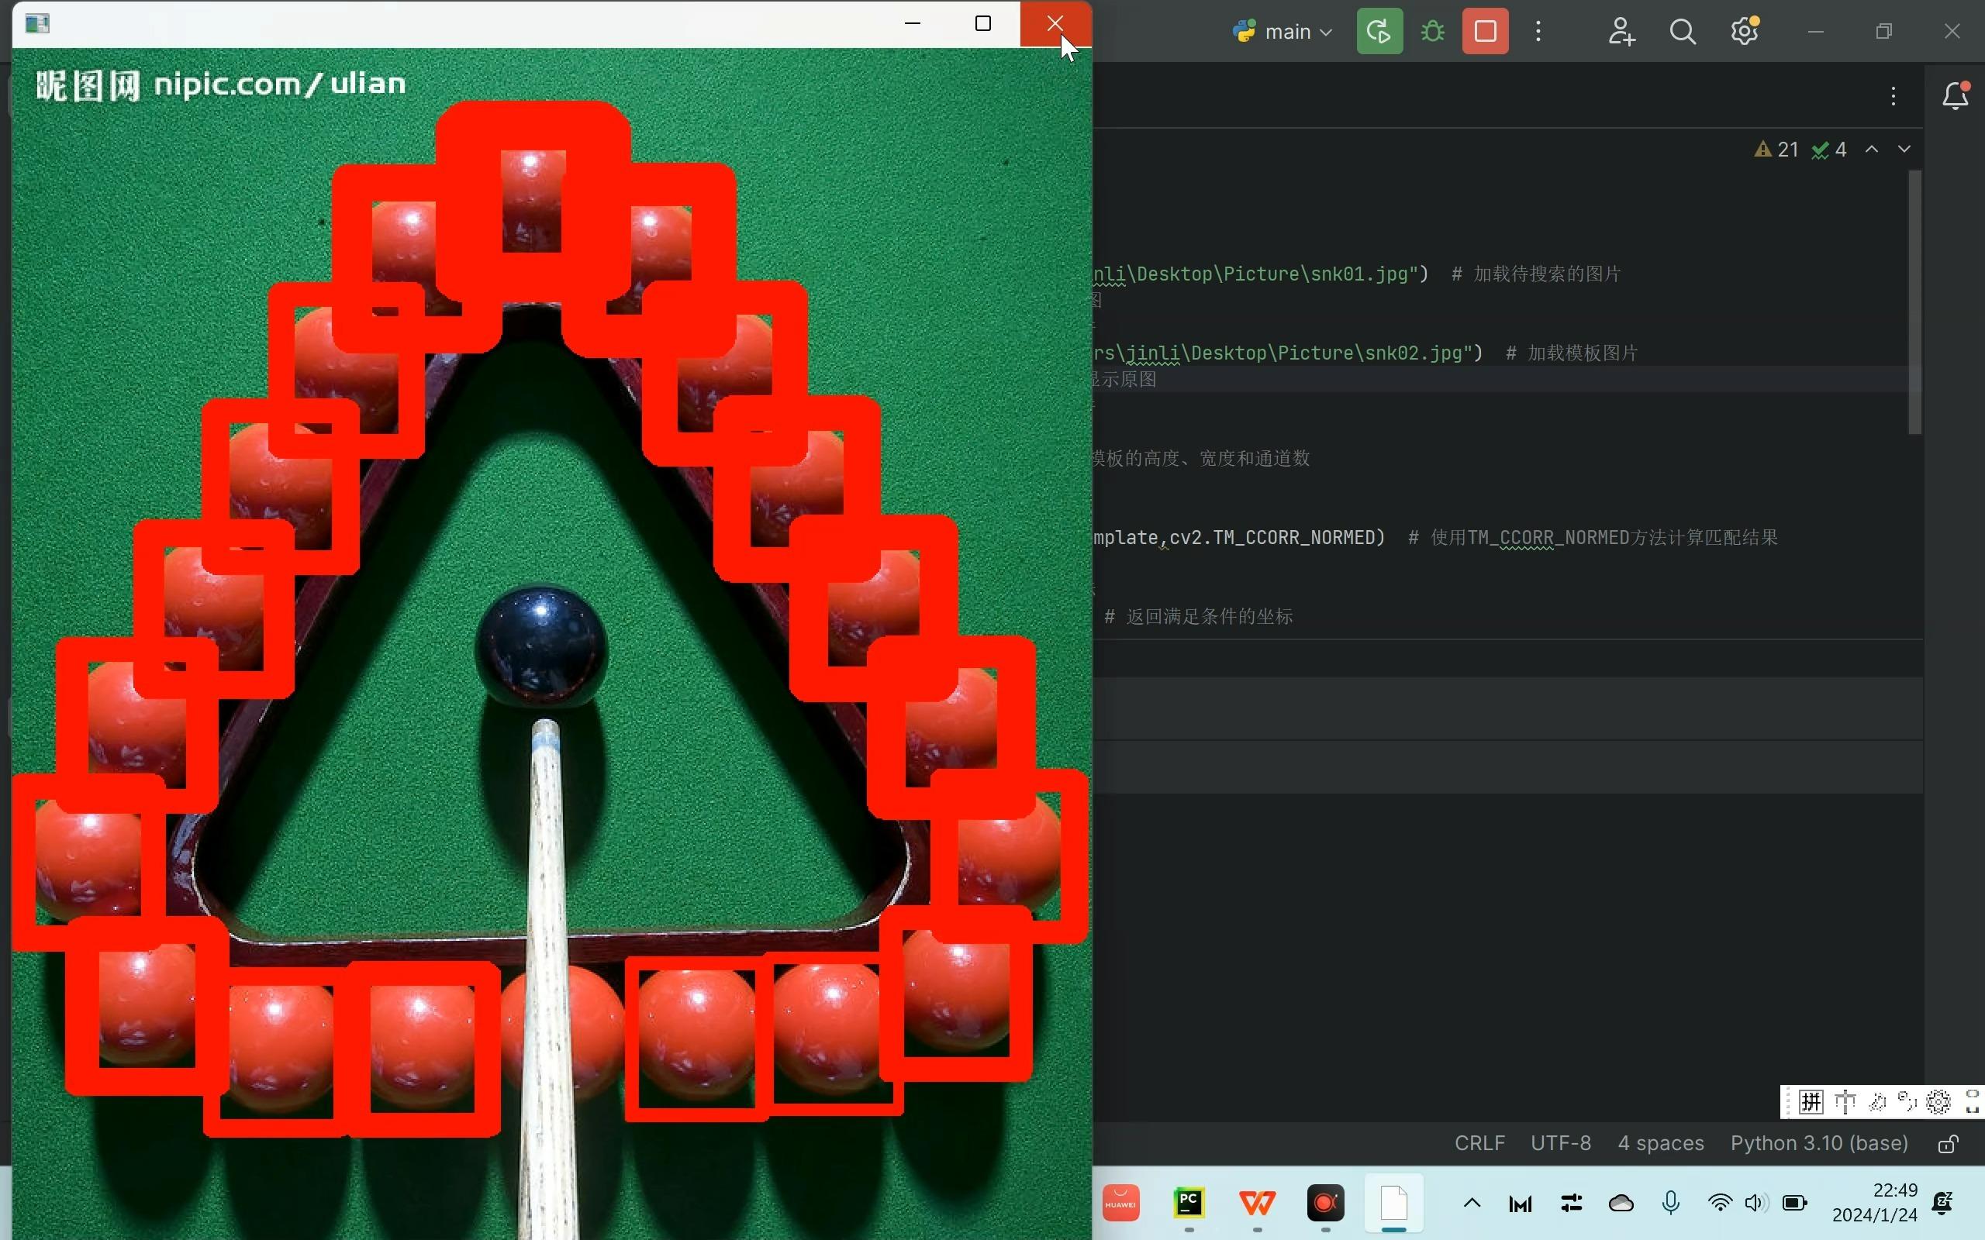Toggle Chinese/English mode on IME bar

point(1845,1101)
